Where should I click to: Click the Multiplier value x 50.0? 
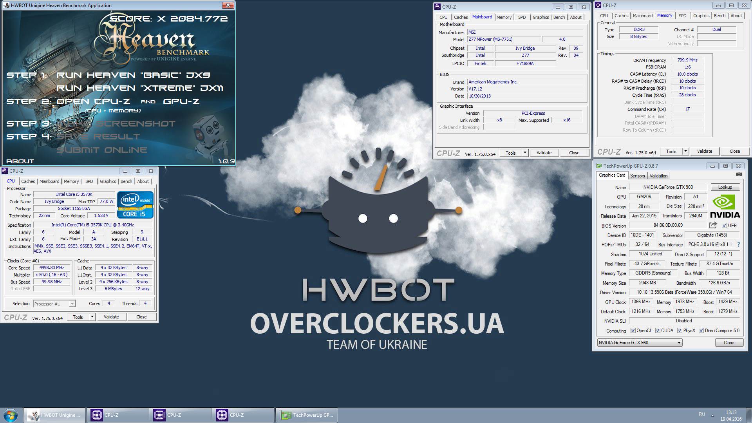(x=52, y=275)
